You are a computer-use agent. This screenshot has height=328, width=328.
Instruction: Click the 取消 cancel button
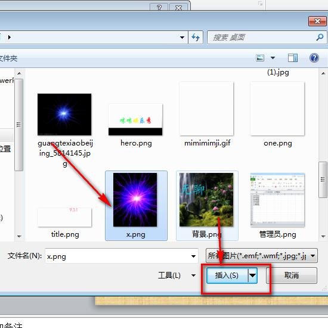(x=292, y=276)
